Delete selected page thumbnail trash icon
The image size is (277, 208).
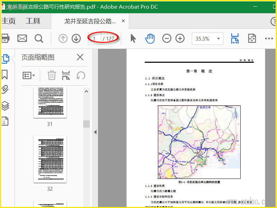[x=52, y=75]
